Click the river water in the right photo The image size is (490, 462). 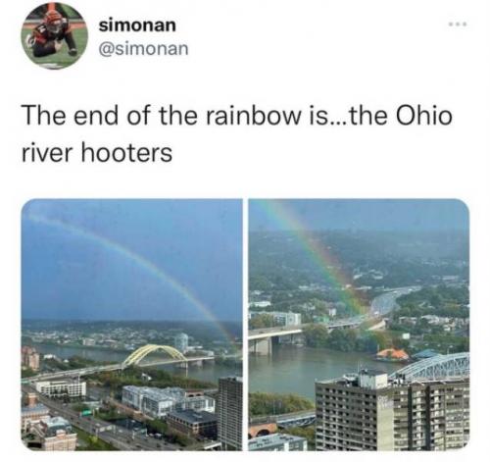click(x=294, y=370)
